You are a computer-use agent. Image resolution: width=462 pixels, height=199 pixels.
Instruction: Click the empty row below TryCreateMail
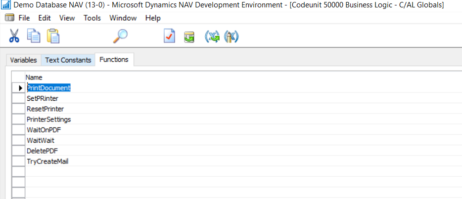(x=243, y=172)
